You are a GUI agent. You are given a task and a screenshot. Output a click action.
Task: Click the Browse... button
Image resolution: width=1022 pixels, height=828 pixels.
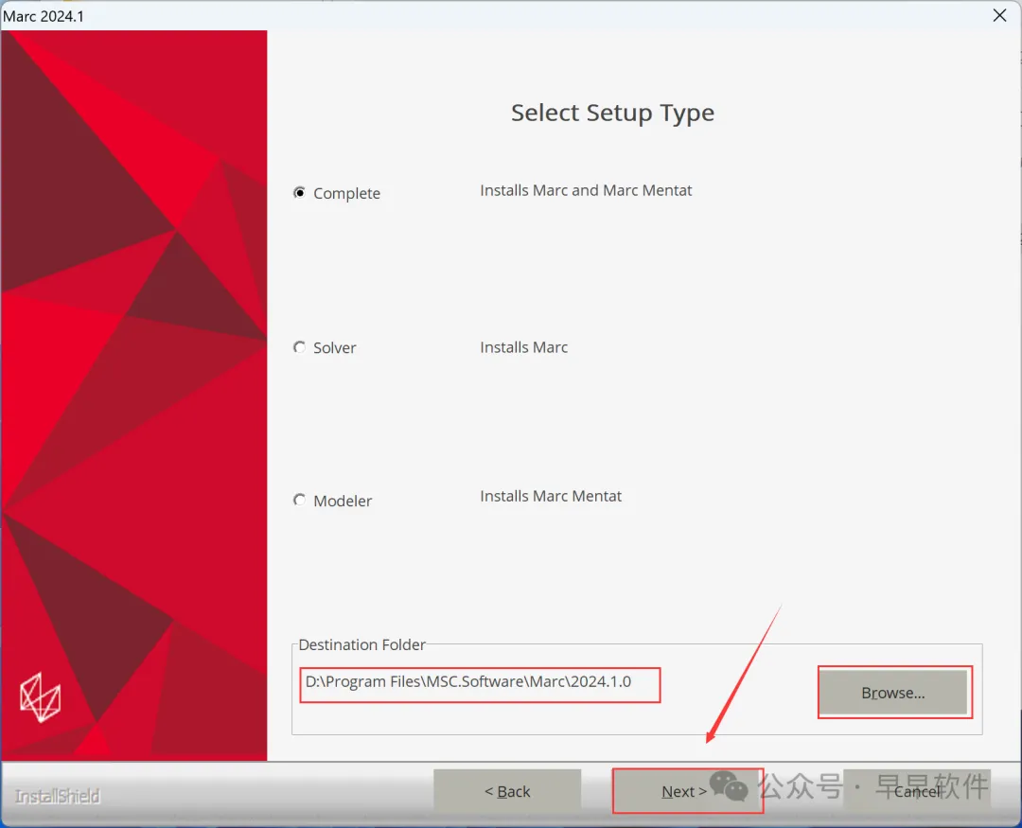[893, 693]
